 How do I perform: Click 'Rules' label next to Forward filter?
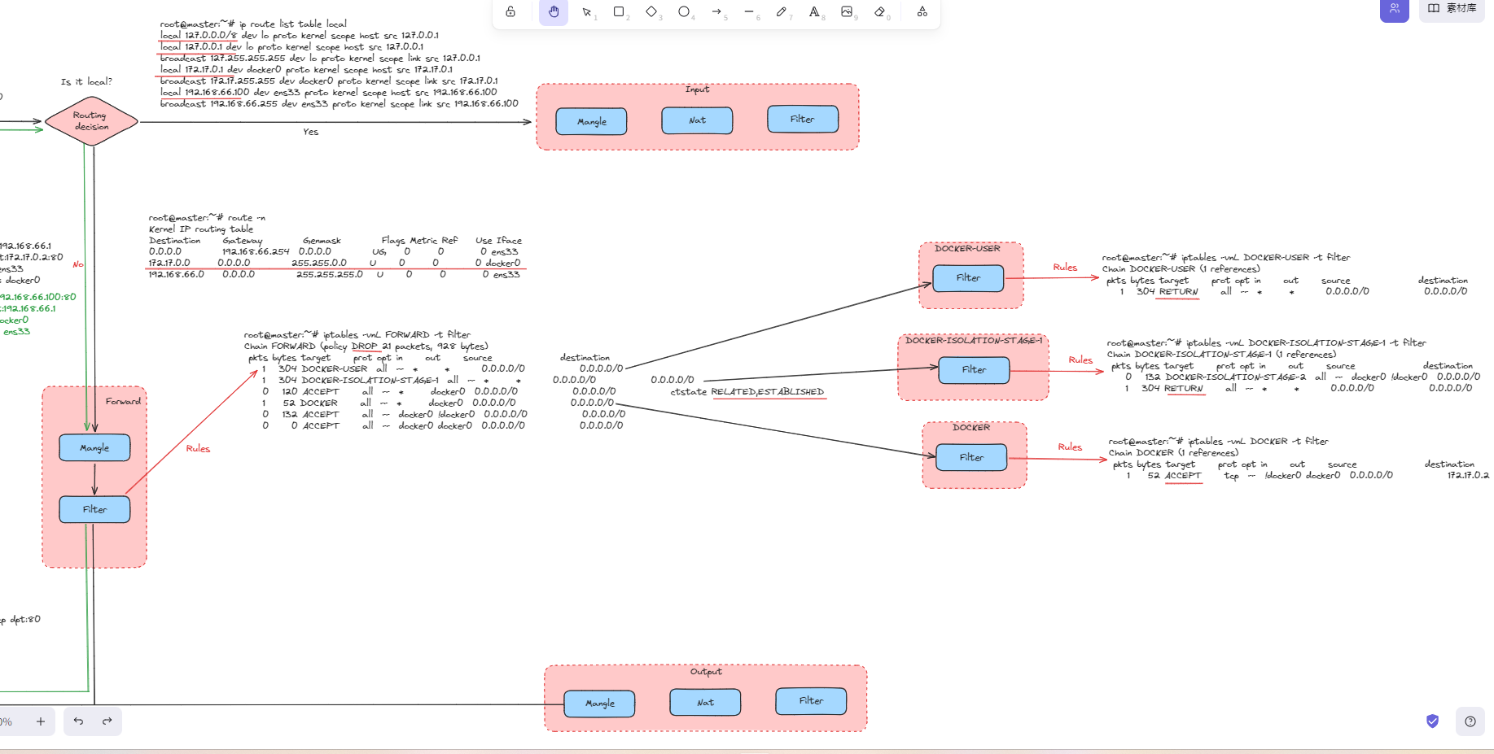[198, 449]
